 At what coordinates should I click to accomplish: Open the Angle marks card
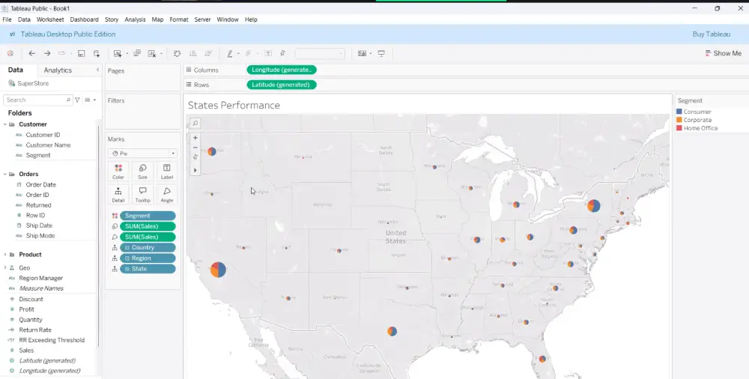tap(167, 195)
